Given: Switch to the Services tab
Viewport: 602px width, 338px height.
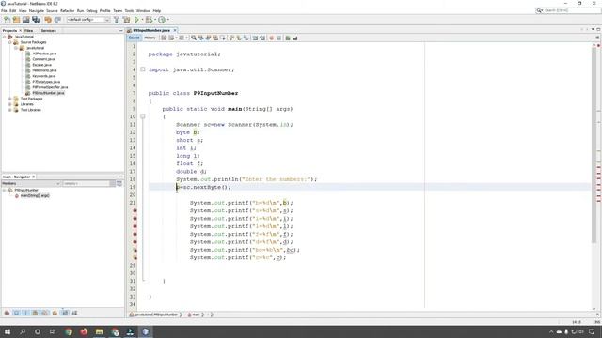Looking at the screenshot, I should (x=48, y=31).
